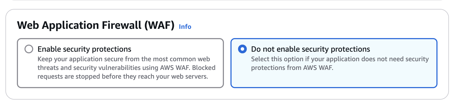
Task: Click the 'AWS WAF. Blocked' phrase in description
Action: (188, 68)
